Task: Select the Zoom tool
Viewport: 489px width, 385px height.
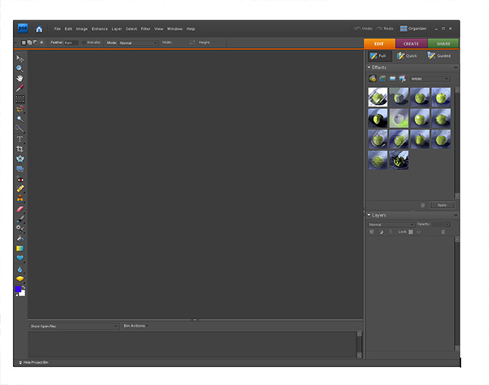Action: [x=20, y=68]
